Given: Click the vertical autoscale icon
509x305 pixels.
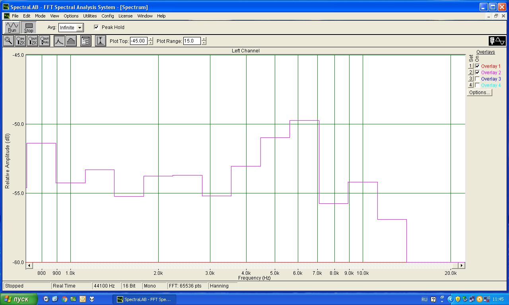Looking at the screenshot, I should pos(101,41).
